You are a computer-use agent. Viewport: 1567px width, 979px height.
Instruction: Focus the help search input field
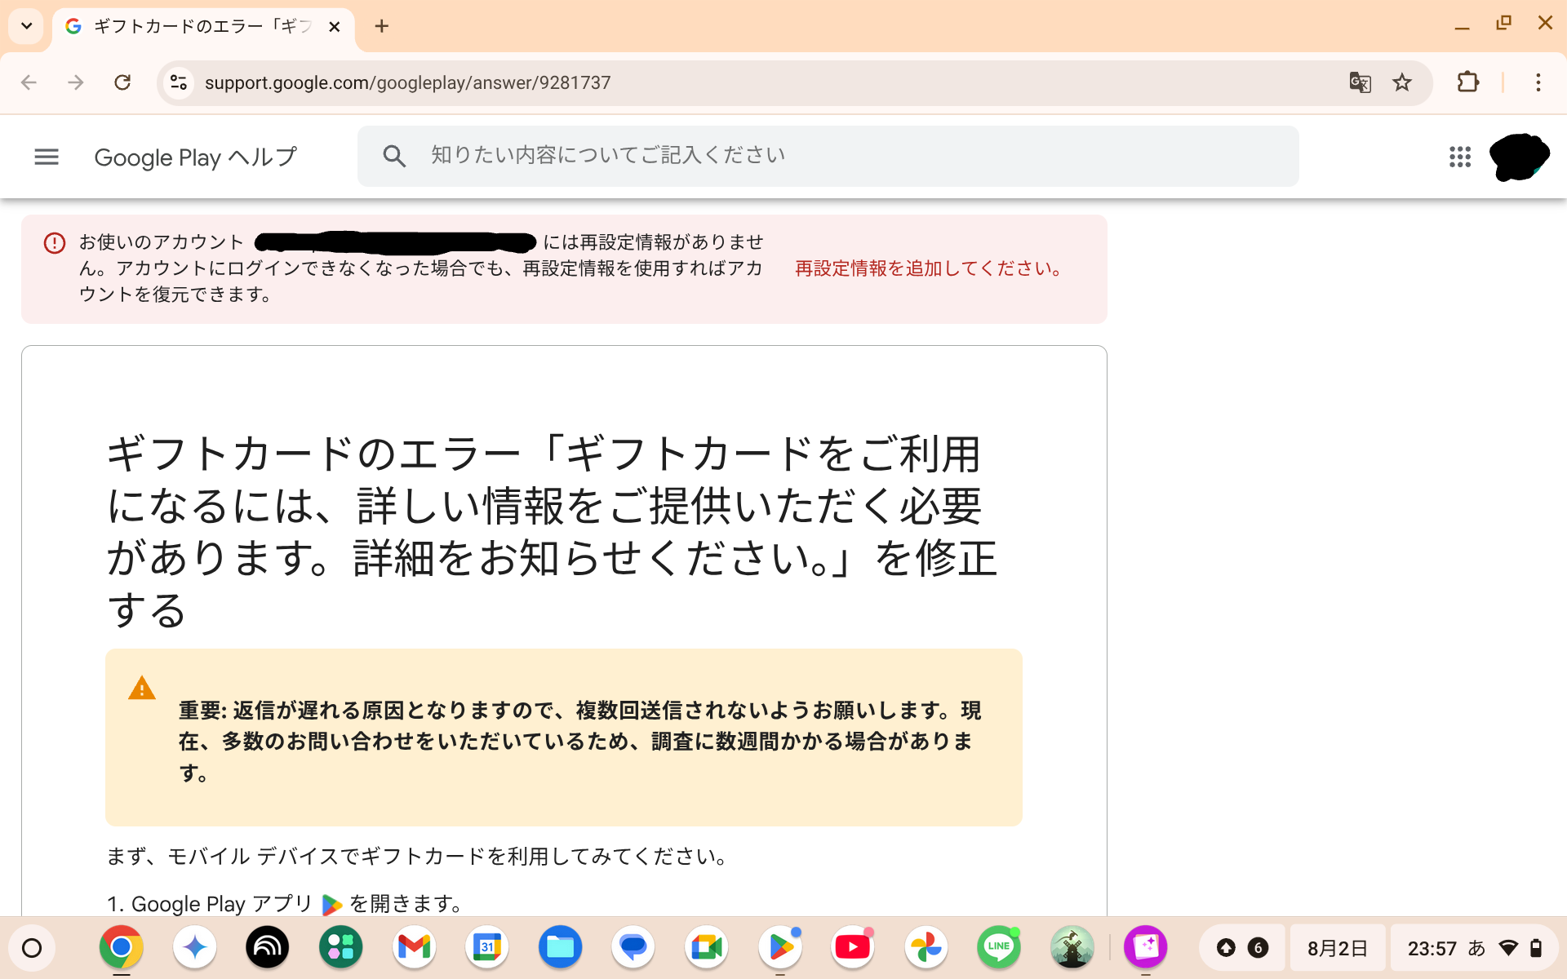[x=828, y=156]
